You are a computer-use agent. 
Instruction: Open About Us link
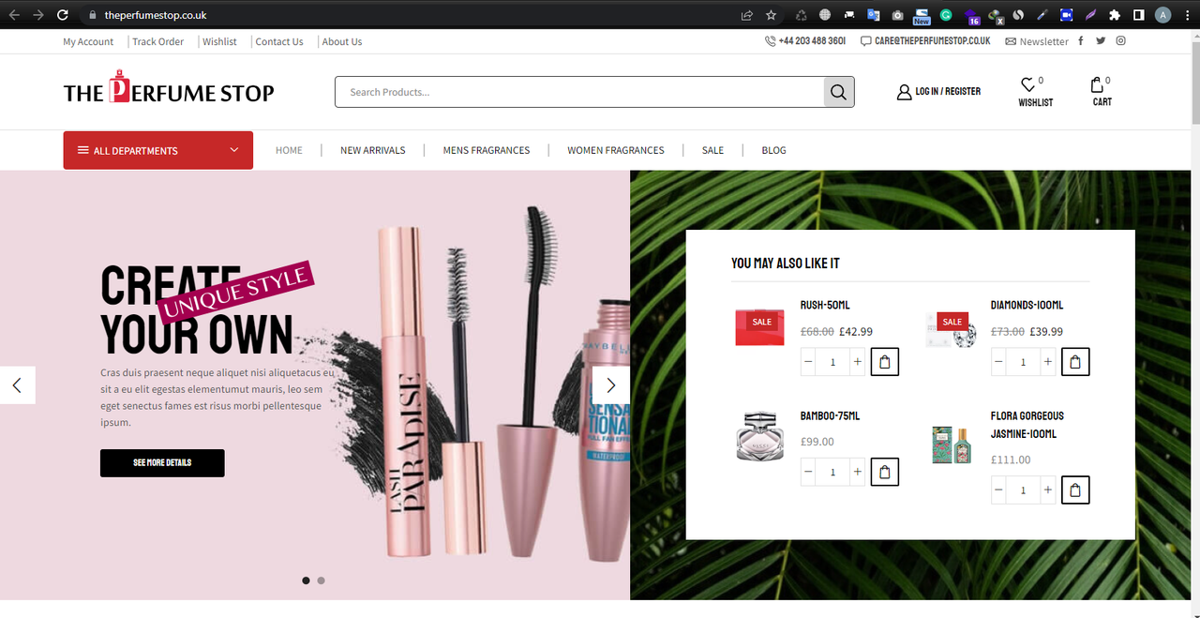coord(342,41)
